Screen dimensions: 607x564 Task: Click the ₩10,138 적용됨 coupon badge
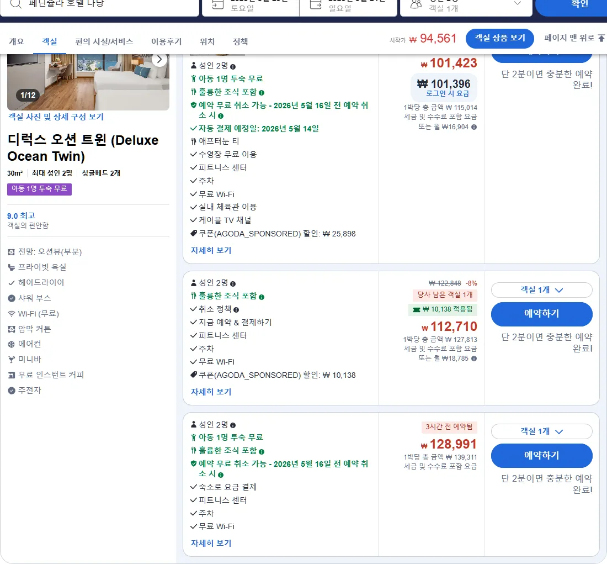pyautogui.click(x=443, y=309)
